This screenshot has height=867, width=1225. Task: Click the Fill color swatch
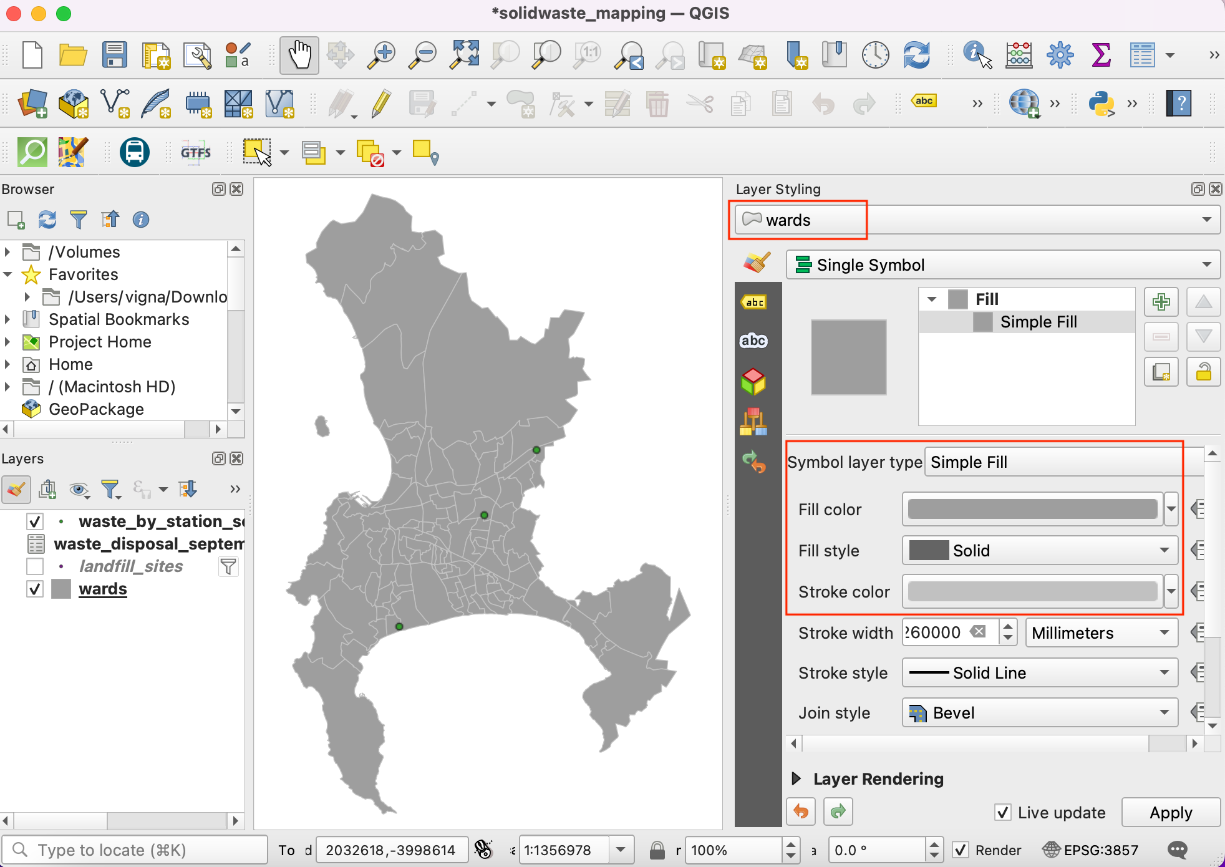[1032, 509]
